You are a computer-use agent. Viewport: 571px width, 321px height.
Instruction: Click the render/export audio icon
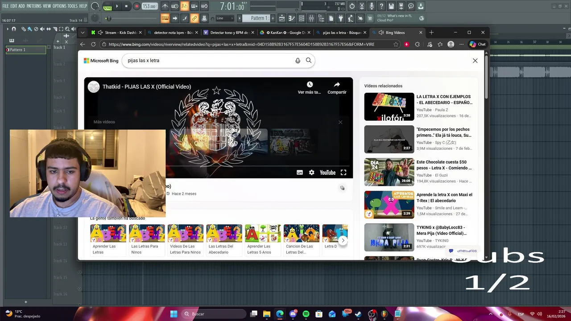pos(401,6)
